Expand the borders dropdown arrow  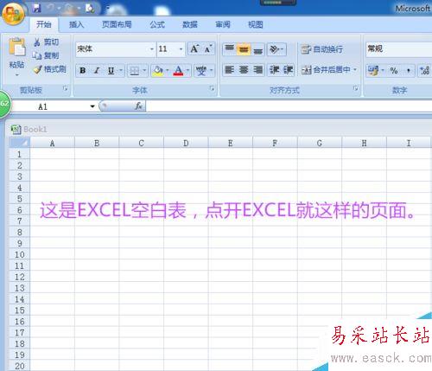click(144, 70)
